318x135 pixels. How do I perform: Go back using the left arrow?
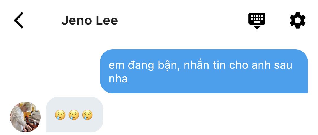(19, 20)
